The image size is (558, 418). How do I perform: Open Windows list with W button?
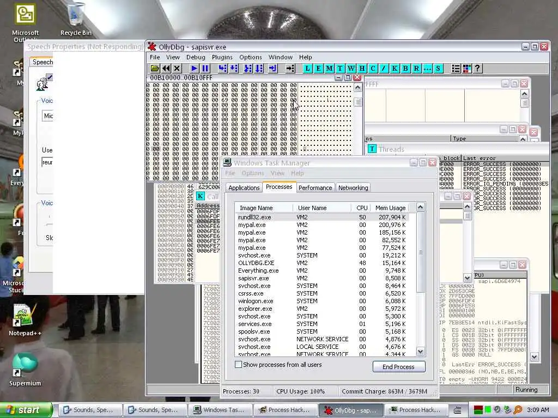(x=351, y=68)
